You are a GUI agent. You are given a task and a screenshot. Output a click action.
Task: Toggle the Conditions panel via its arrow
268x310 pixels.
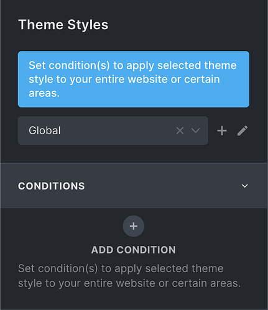tap(245, 186)
